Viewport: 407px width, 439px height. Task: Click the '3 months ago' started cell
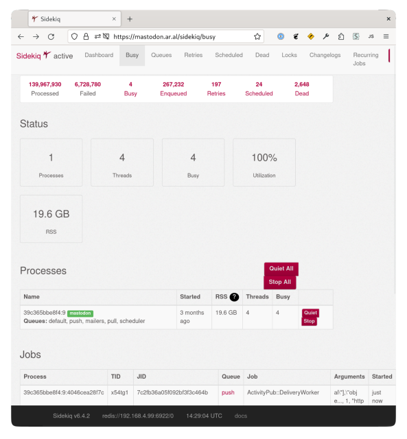coord(194,317)
